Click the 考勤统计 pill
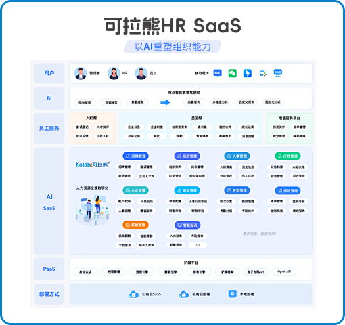The image size is (345, 325). [248, 211]
